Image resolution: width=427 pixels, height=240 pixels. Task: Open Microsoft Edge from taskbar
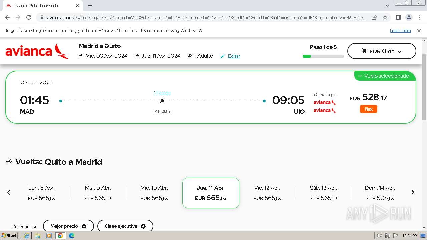pos(72,236)
